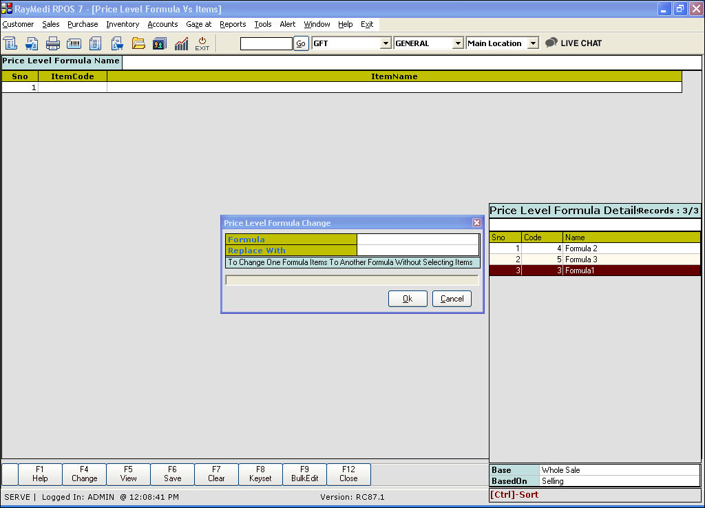Confirm with the Ok button
The height and width of the screenshot is (508, 705).
pyautogui.click(x=408, y=299)
